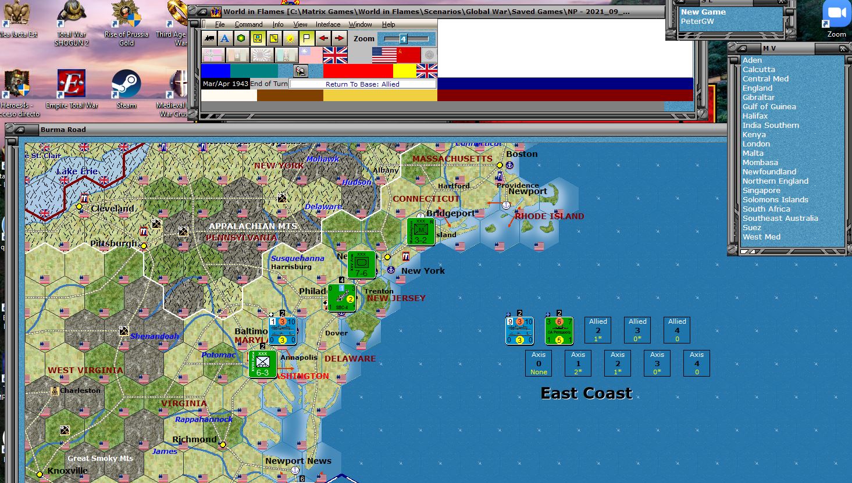Select Suez in the M V list

pos(751,228)
